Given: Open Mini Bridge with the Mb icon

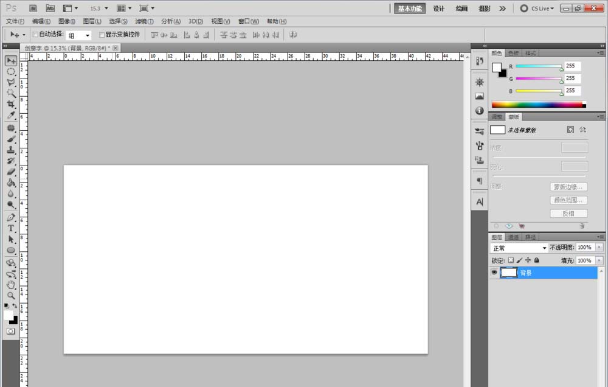Looking at the screenshot, I should 50,8.
